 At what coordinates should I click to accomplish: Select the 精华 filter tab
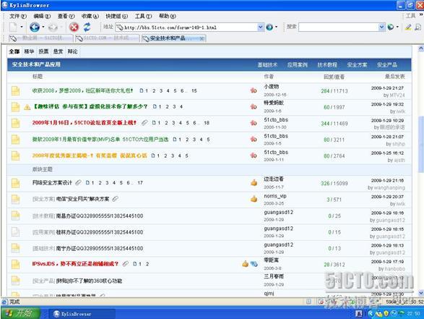(x=29, y=51)
